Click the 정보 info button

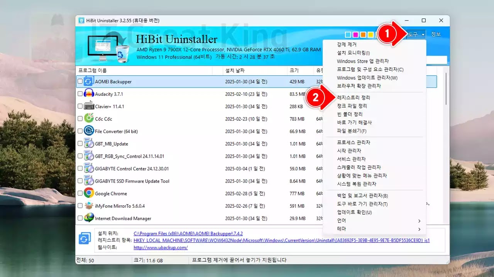[436, 34]
